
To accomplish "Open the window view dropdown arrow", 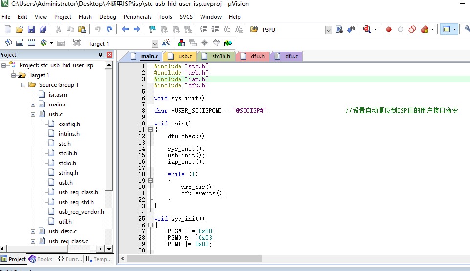I will (x=454, y=29).
